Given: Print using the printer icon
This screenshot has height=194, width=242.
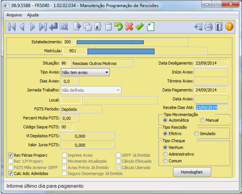Looking at the screenshot, I should [209, 27].
